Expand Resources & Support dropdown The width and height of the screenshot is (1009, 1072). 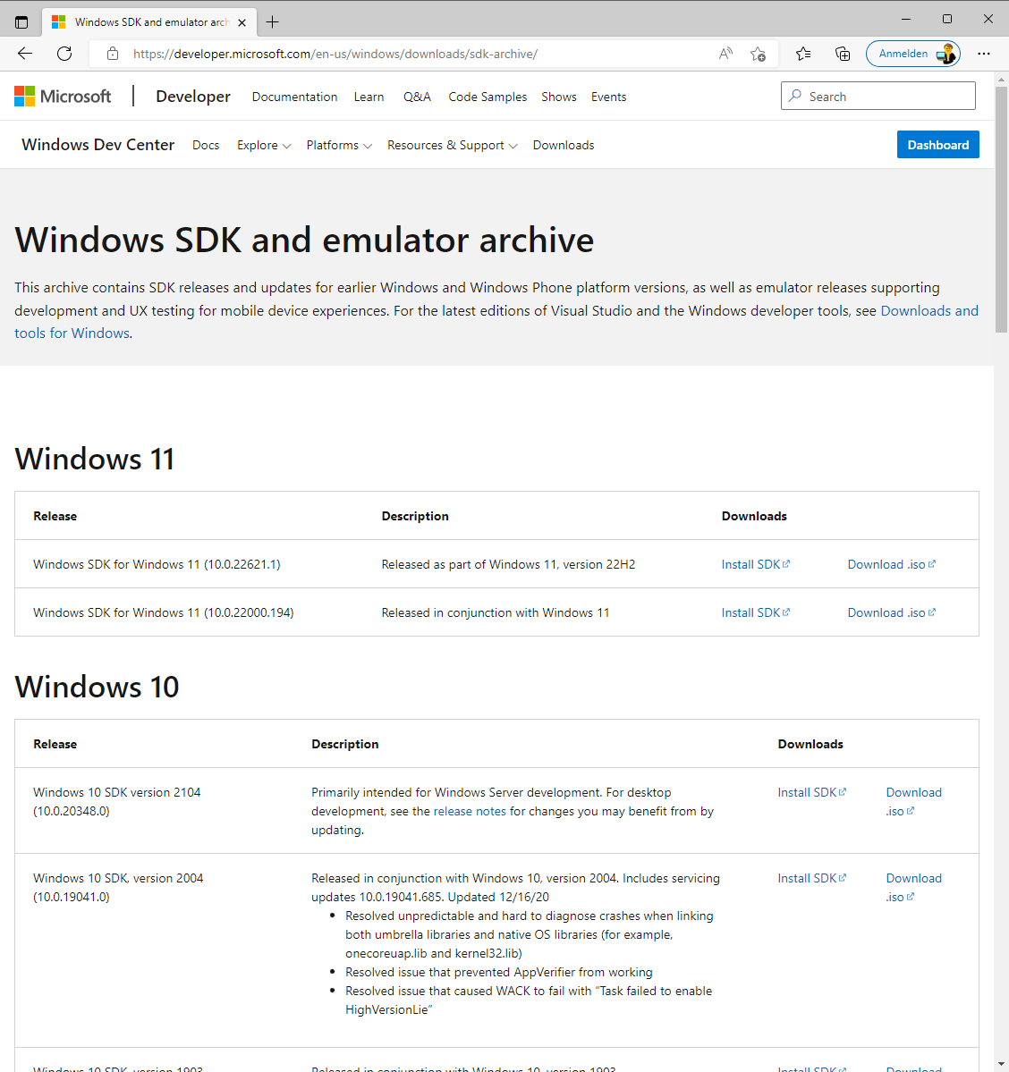point(452,146)
